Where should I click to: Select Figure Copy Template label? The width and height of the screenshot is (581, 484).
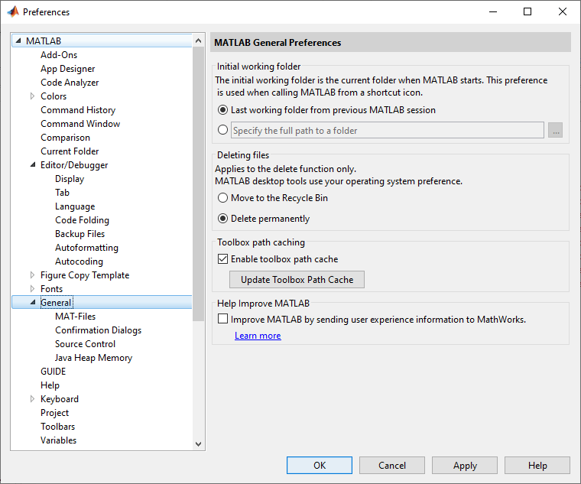85,275
